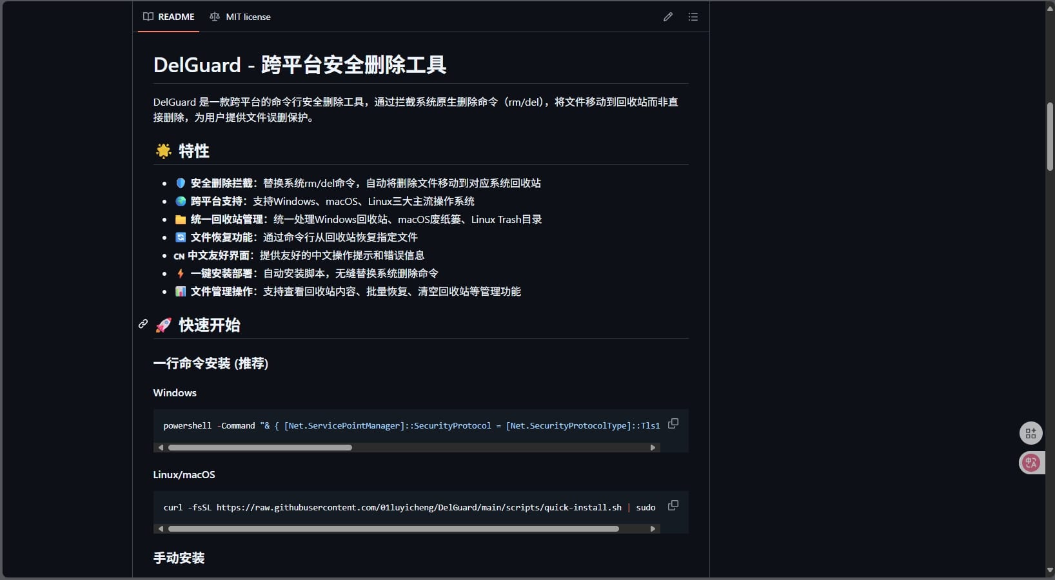Open the README outline dropdown
The image size is (1055, 580).
click(693, 17)
